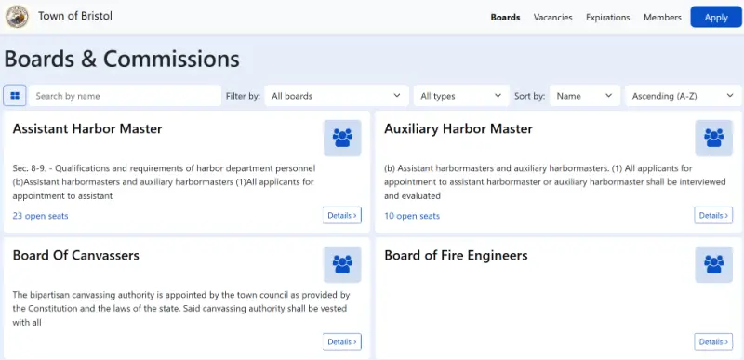Click the Sort by: label
This screenshot has height=360, width=744.
529,96
